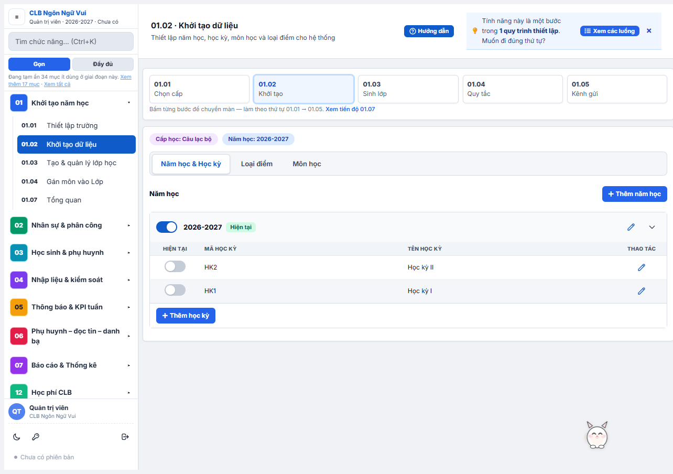
Task: Focus the Tìm chức năng search field
Action: click(x=71, y=41)
